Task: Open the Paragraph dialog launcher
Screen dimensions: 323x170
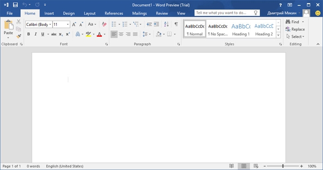Action: click(x=179, y=44)
